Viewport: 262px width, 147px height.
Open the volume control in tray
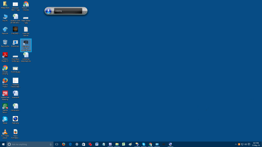[x=245, y=144]
